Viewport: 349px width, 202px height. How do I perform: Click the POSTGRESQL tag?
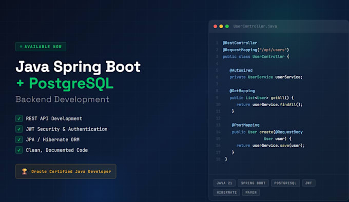(x=285, y=183)
